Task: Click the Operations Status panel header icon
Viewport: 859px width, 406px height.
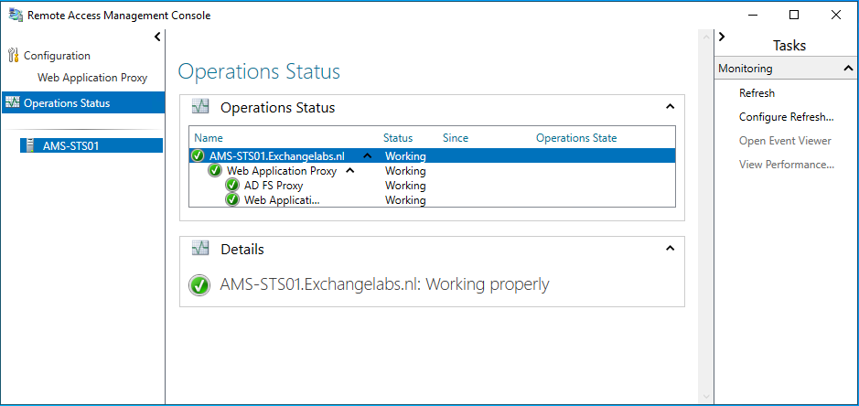Action: [x=199, y=108]
